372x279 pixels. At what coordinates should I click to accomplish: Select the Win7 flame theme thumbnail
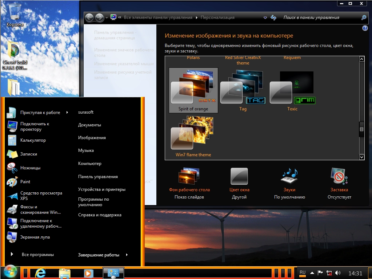coord(193,134)
